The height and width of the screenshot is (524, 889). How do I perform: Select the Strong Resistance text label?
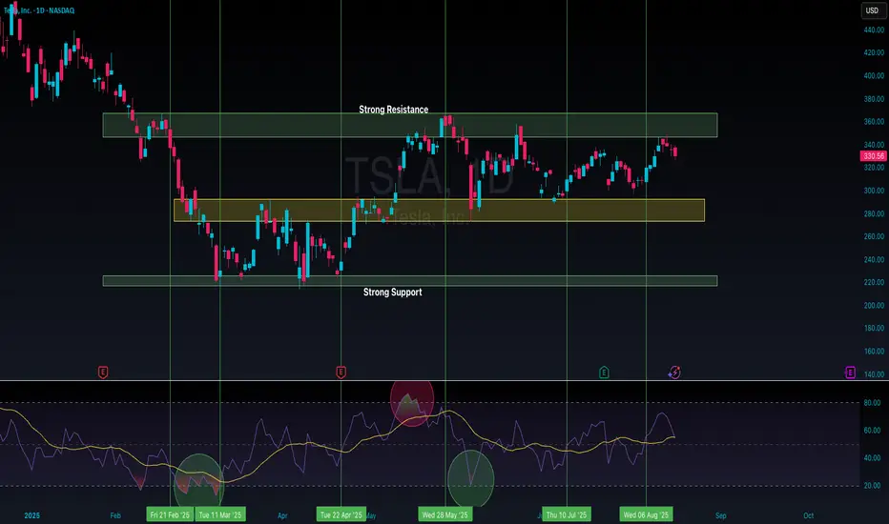pyautogui.click(x=394, y=110)
